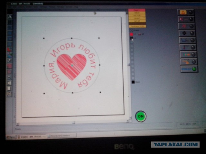206x154 pixels.
Task: Choose the multicolored icon in left toolbar
Action: pyautogui.click(x=9, y=55)
